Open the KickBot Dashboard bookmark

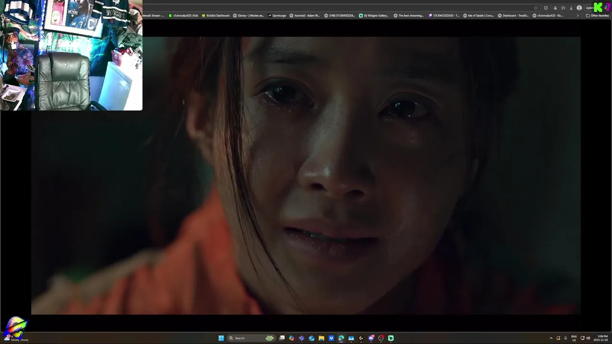point(215,15)
